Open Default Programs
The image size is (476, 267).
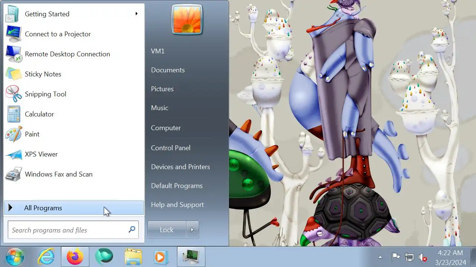tap(177, 186)
